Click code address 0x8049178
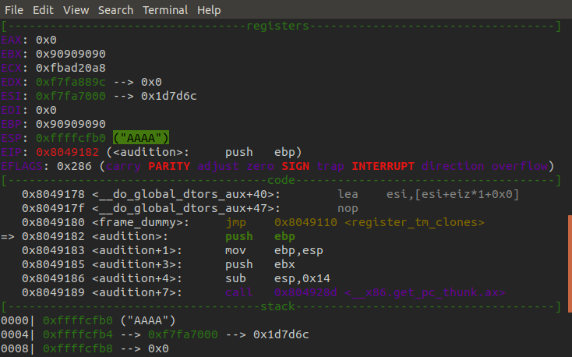This screenshot has width=572, height=357. (x=53, y=194)
